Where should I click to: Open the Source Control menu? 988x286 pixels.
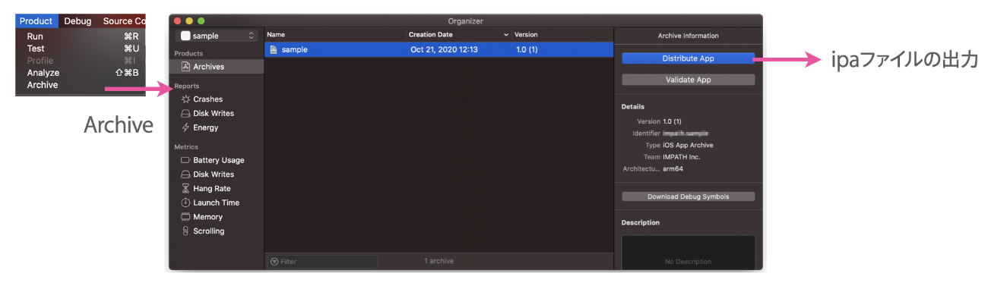[x=123, y=21]
